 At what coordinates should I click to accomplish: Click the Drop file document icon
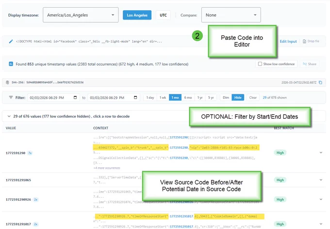[304, 41]
